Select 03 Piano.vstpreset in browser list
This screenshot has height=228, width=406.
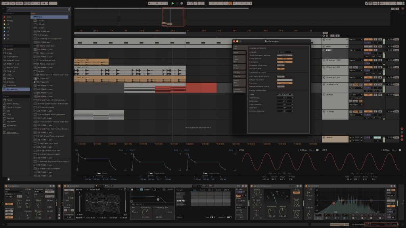point(46,46)
